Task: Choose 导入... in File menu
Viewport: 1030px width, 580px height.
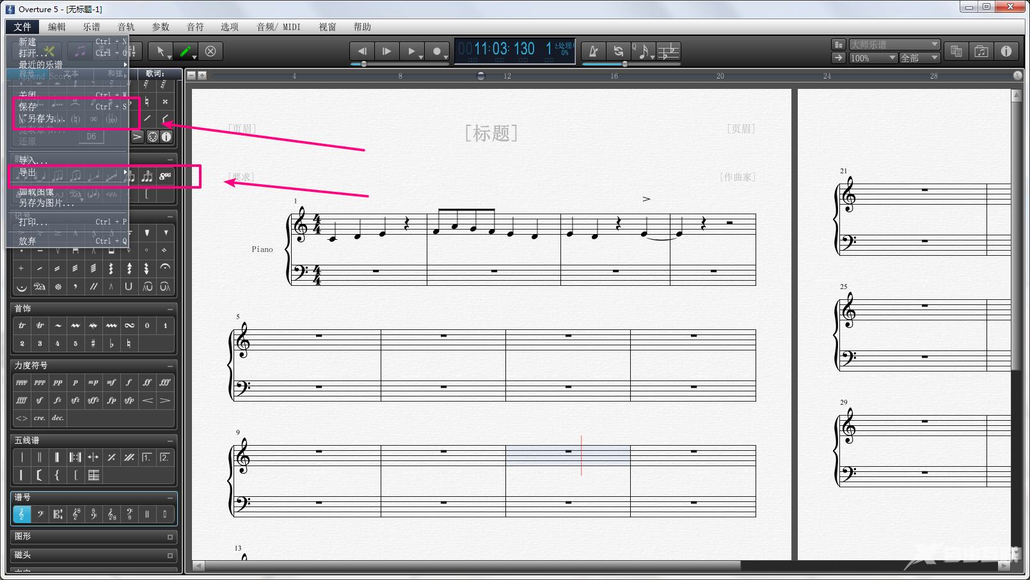Action: [67, 161]
